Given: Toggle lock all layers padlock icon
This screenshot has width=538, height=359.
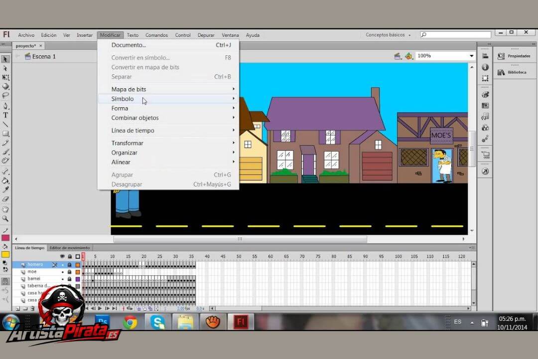Looking at the screenshot, I should click(70, 256).
